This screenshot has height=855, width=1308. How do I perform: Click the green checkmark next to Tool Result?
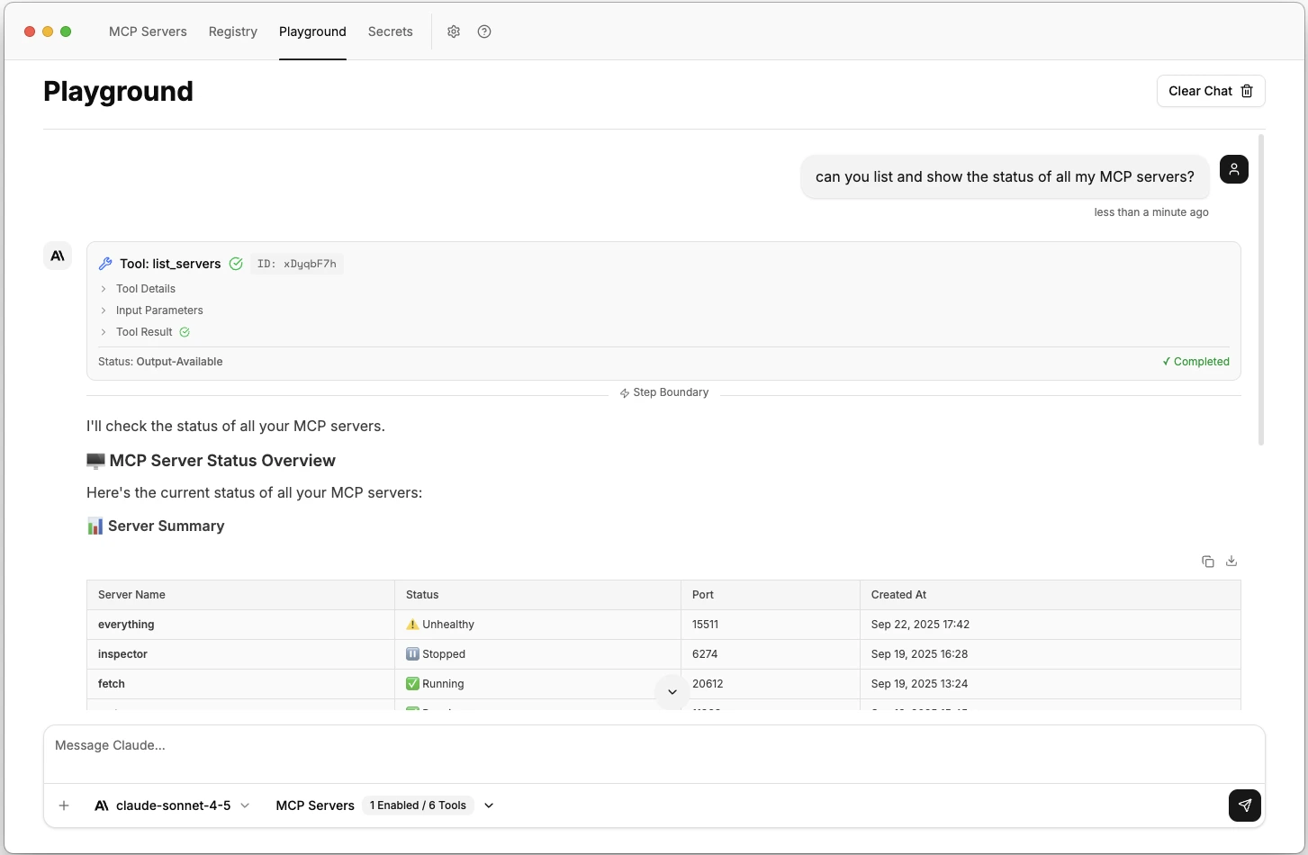[x=185, y=332]
